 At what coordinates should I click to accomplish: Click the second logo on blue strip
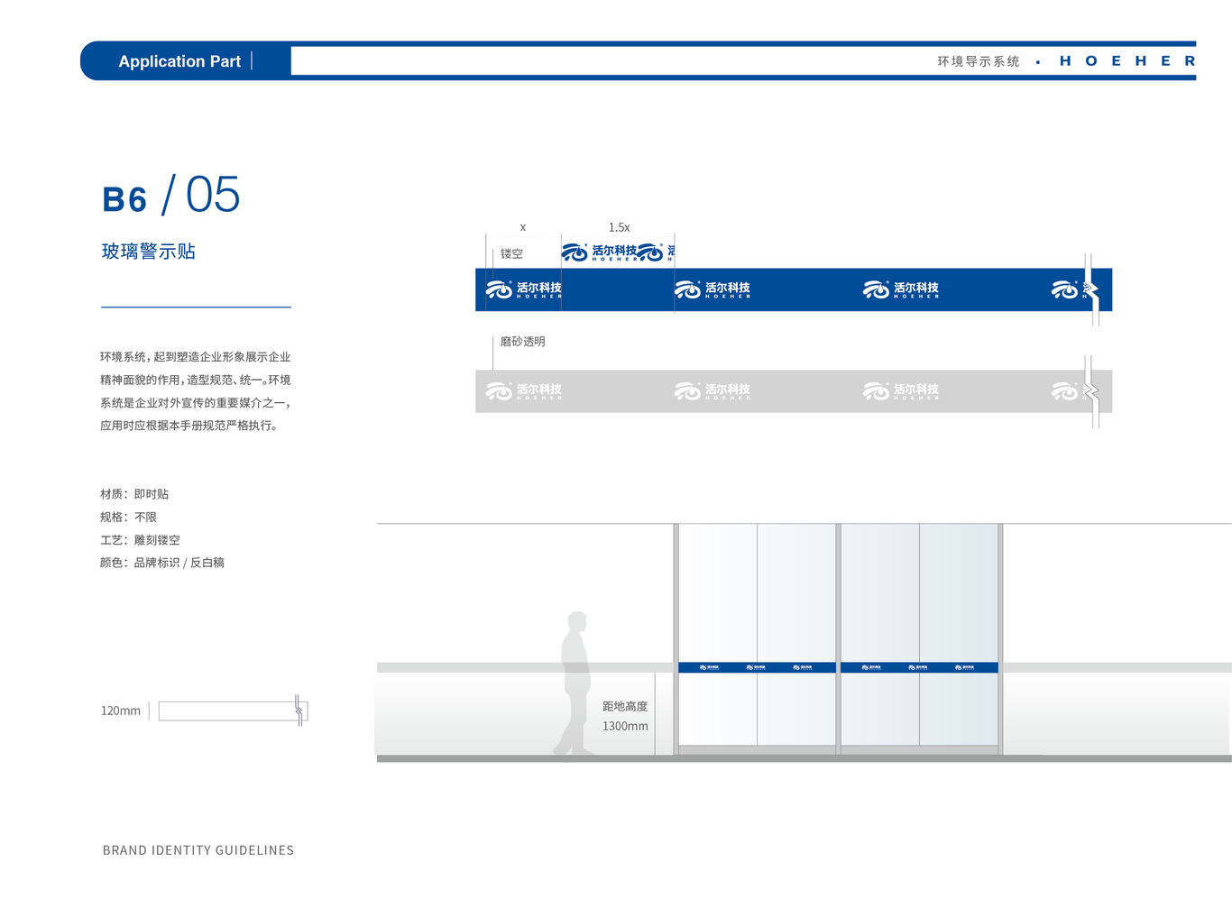click(x=713, y=289)
